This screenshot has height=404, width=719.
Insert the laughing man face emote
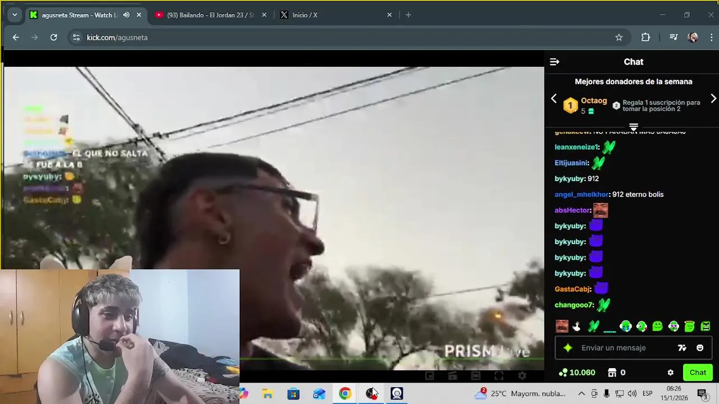click(x=562, y=326)
